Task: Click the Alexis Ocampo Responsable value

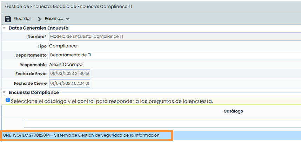Action: (66, 65)
